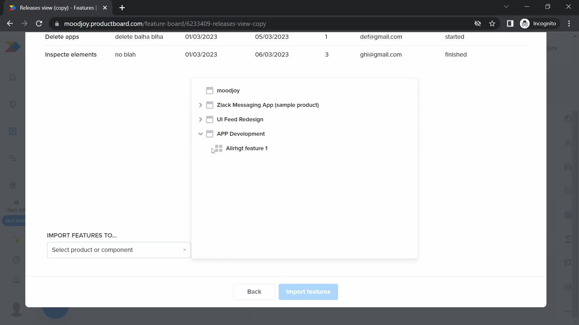Click the Productboard logo in sidebar
This screenshot has width=579, height=325.
click(x=13, y=47)
